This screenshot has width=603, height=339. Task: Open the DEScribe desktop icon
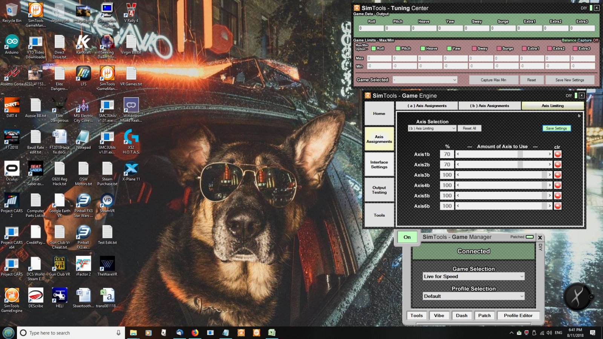click(x=35, y=298)
